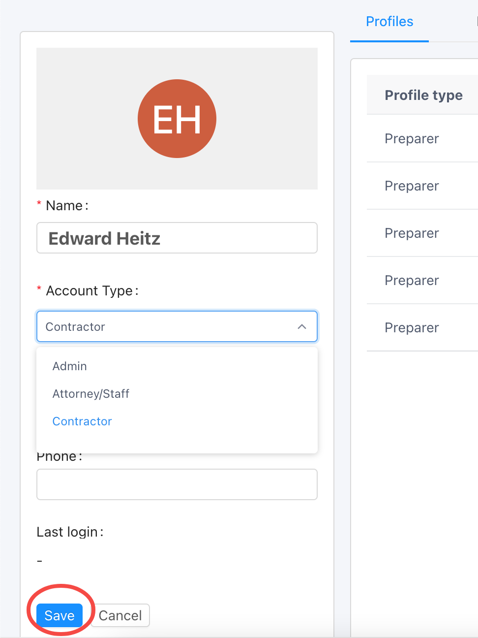
Task: Save the user profile changes
Action: pos(60,615)
